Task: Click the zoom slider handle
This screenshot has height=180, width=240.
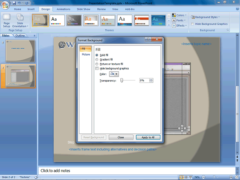Action: [x=214, y=177]
